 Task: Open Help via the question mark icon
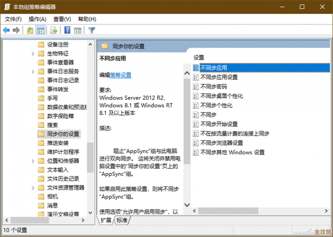pyautogui.click(x=67, y=30)
